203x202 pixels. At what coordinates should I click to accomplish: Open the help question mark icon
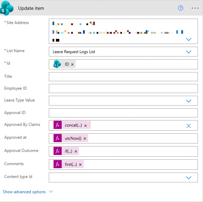pyautogui.click(x=181, y=8)
